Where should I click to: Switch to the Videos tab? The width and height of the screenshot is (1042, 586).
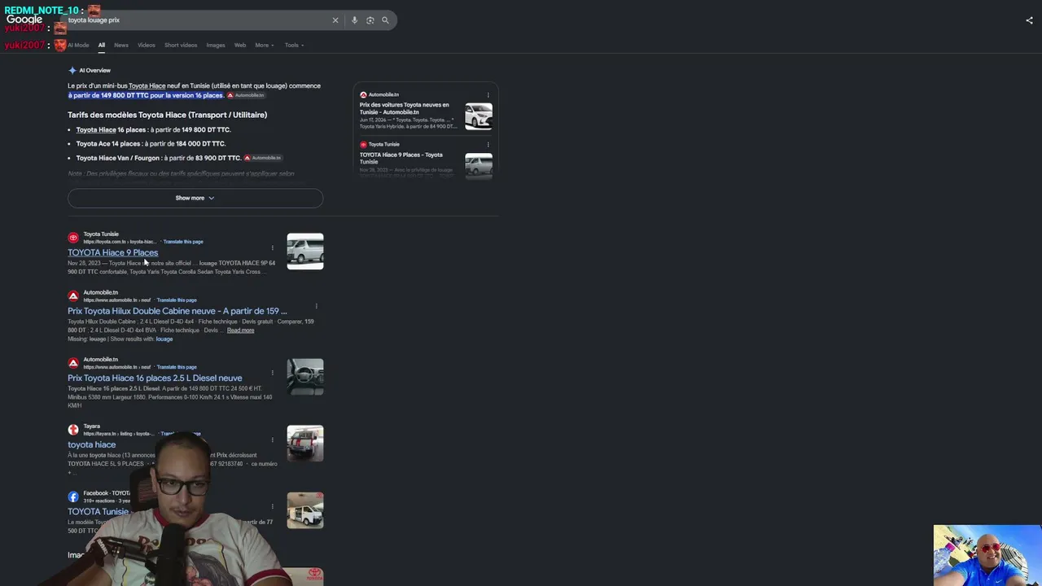147,45
